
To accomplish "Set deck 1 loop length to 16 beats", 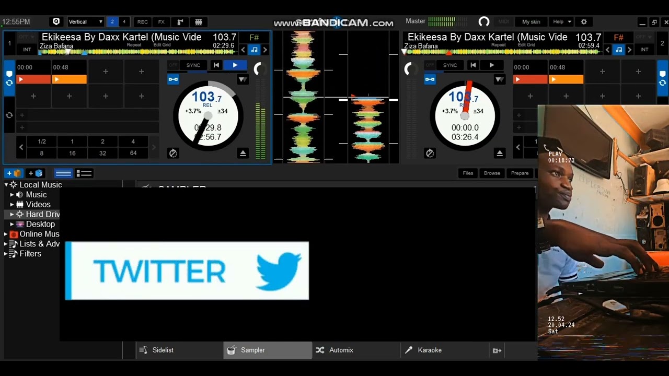I will [x=72, y=153].
